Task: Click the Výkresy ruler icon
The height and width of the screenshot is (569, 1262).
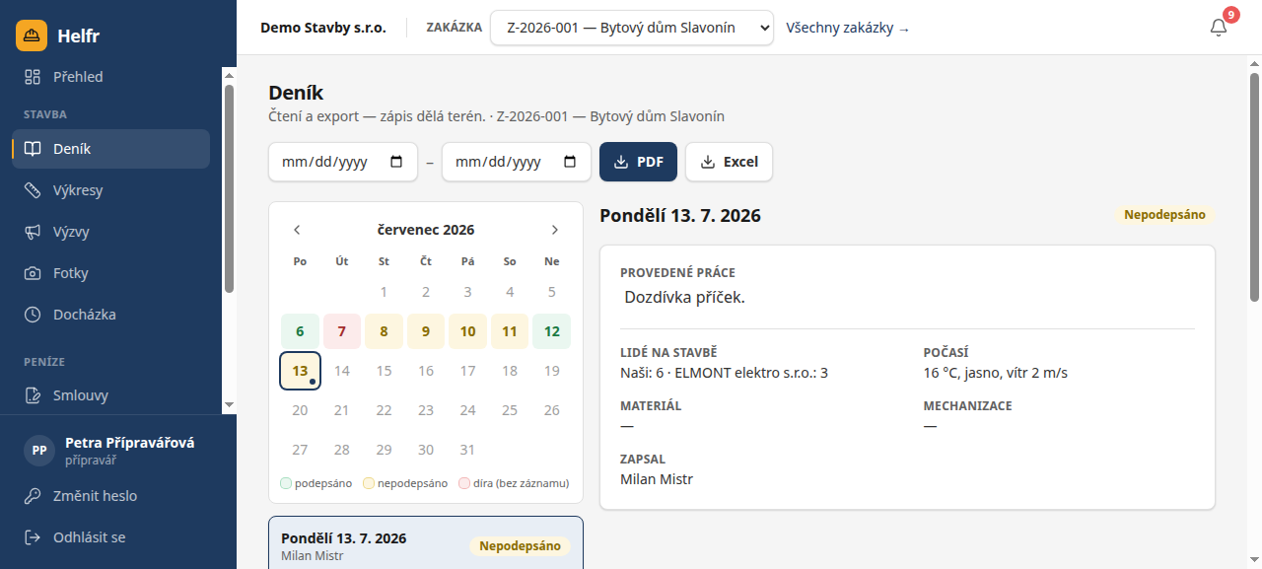Action: pyautogui.click(x=33, y=190)
